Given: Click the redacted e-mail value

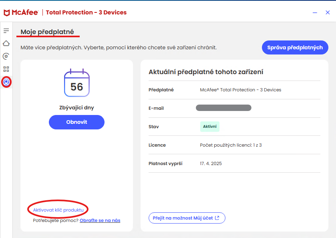Looking at the screenshot, I should point(223,108).
